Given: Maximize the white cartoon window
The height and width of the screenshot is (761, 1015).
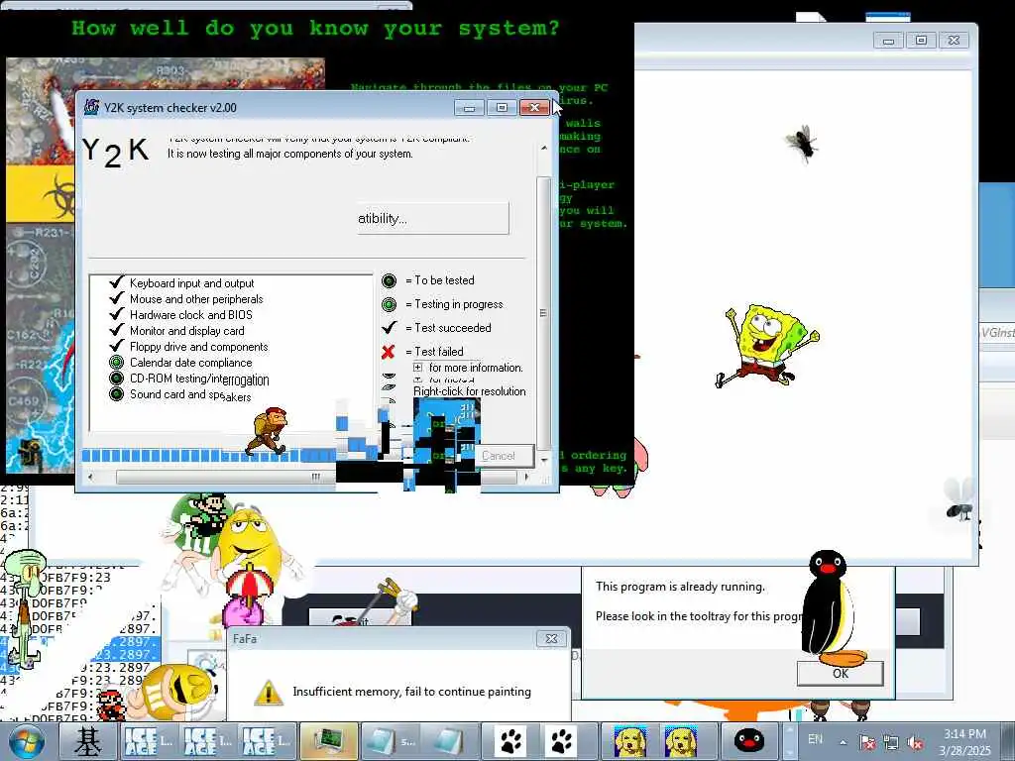Looking at the screenshot, I should tap(921, 40).
